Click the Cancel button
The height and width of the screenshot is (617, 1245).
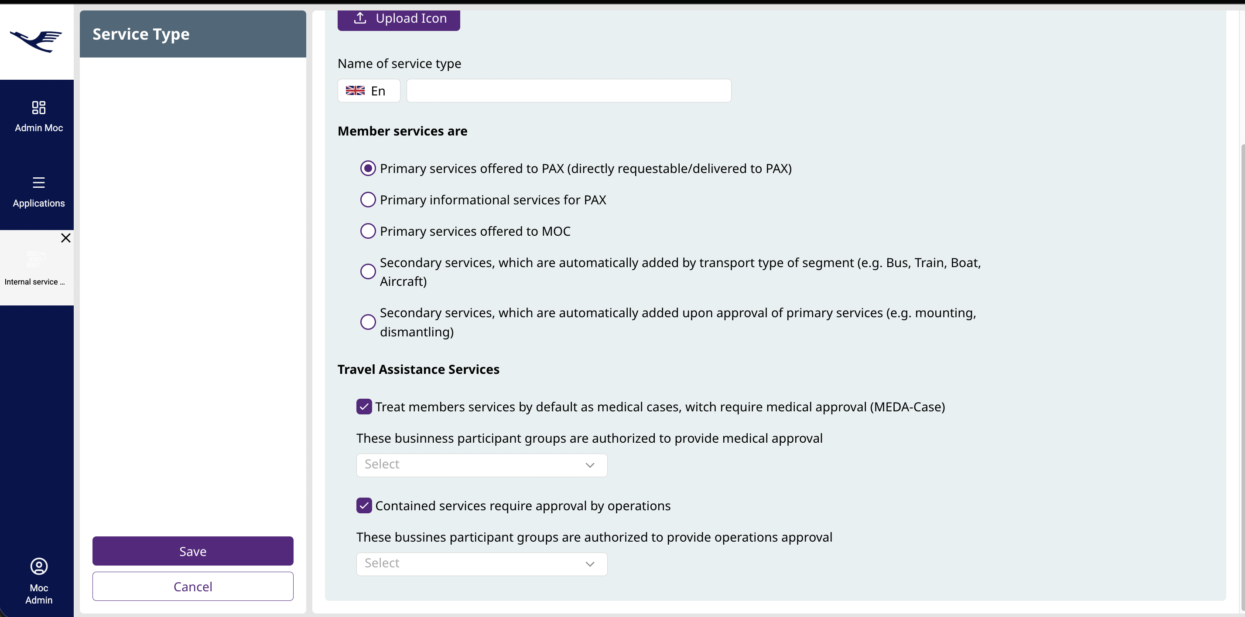[x=193, y=586]
